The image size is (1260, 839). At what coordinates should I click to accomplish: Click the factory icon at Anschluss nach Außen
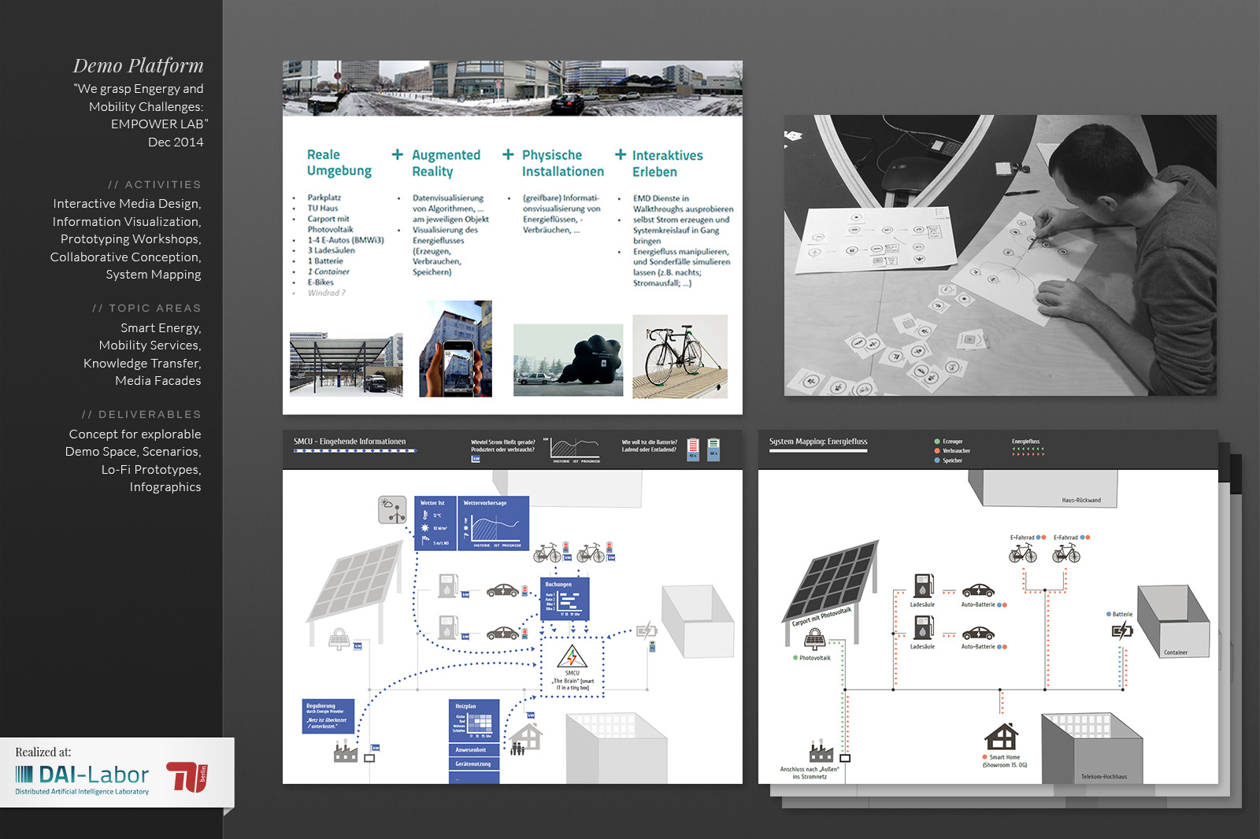pyautogui.click(x=821, y=751)
